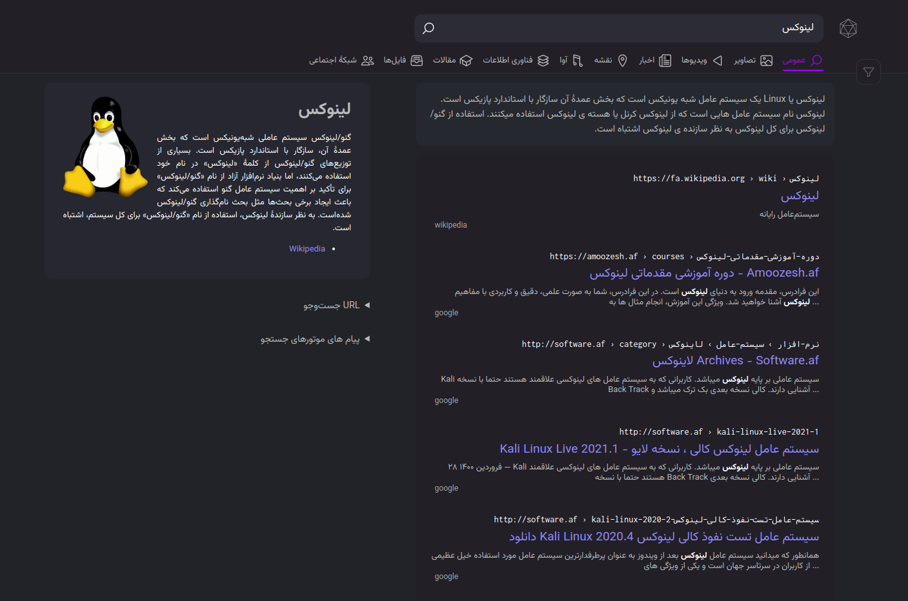Switch to the ویدیوها (videos) tab
The height and width of the screenshot is (601, 908).
pyautogui.click(x=702, y=61)
